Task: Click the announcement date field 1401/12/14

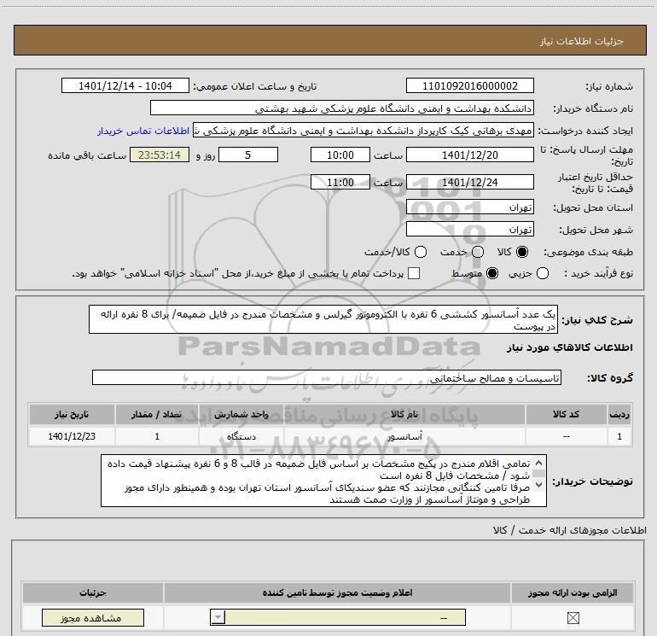Action: click(125, 86)
